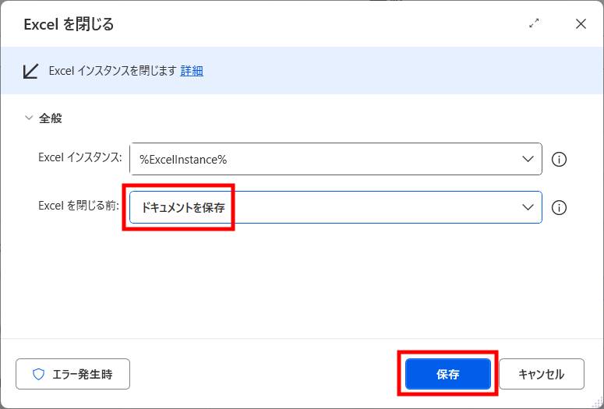
Task: Click the エラー発生時 button
Action: [72, 374]
